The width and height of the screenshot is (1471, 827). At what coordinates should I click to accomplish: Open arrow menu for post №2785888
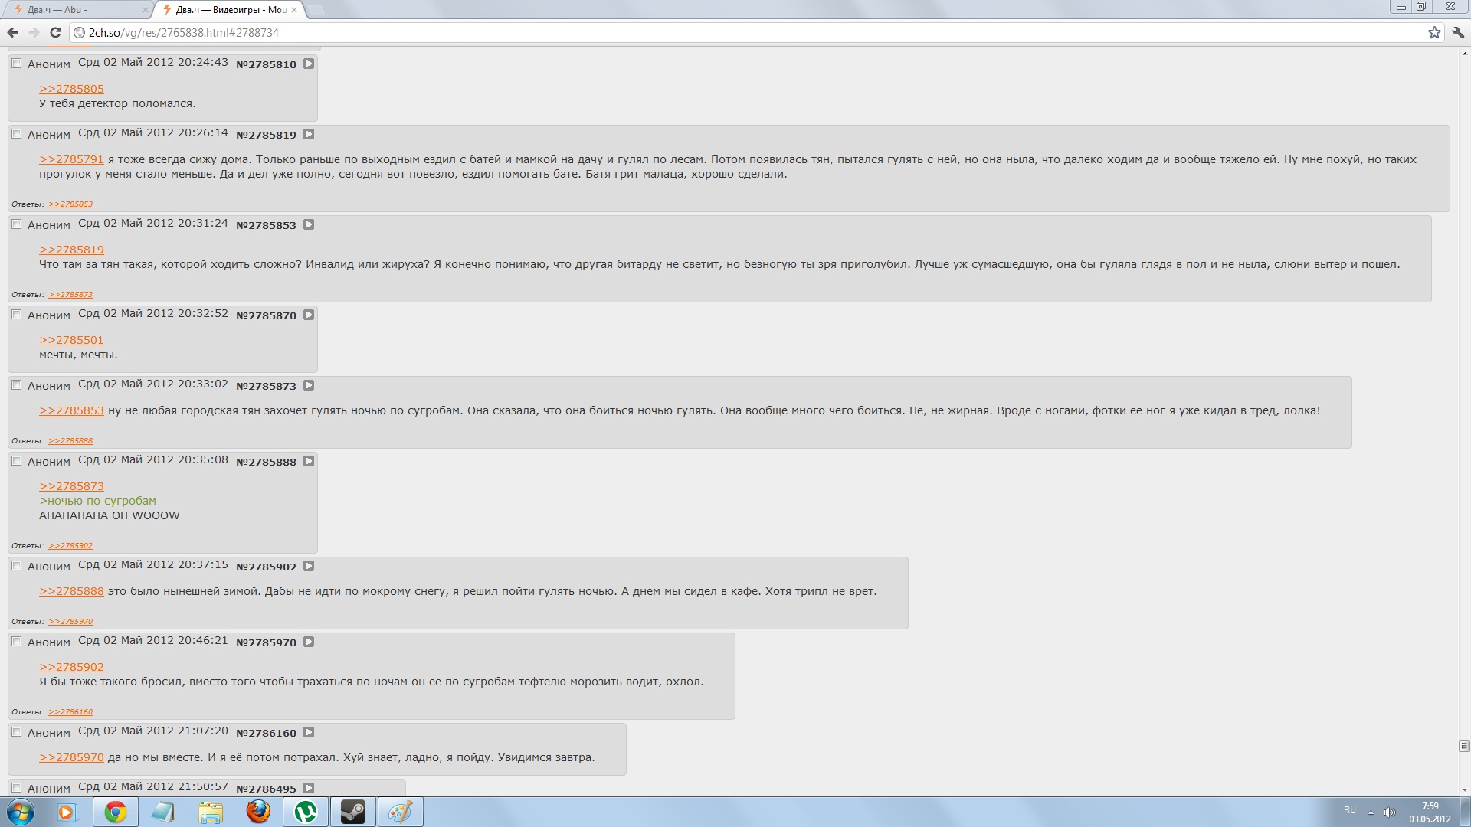(309, 461)
